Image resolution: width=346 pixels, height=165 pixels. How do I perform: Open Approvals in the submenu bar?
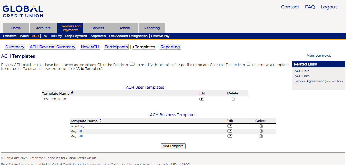click(x=98, y=36)
